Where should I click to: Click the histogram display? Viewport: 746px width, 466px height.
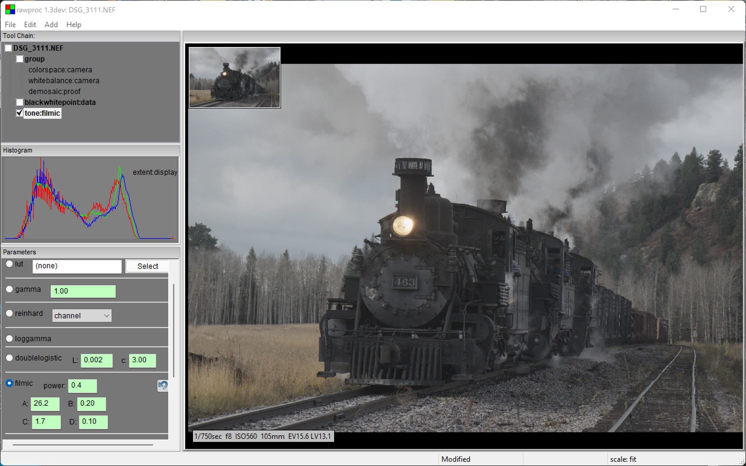(90, 200)
